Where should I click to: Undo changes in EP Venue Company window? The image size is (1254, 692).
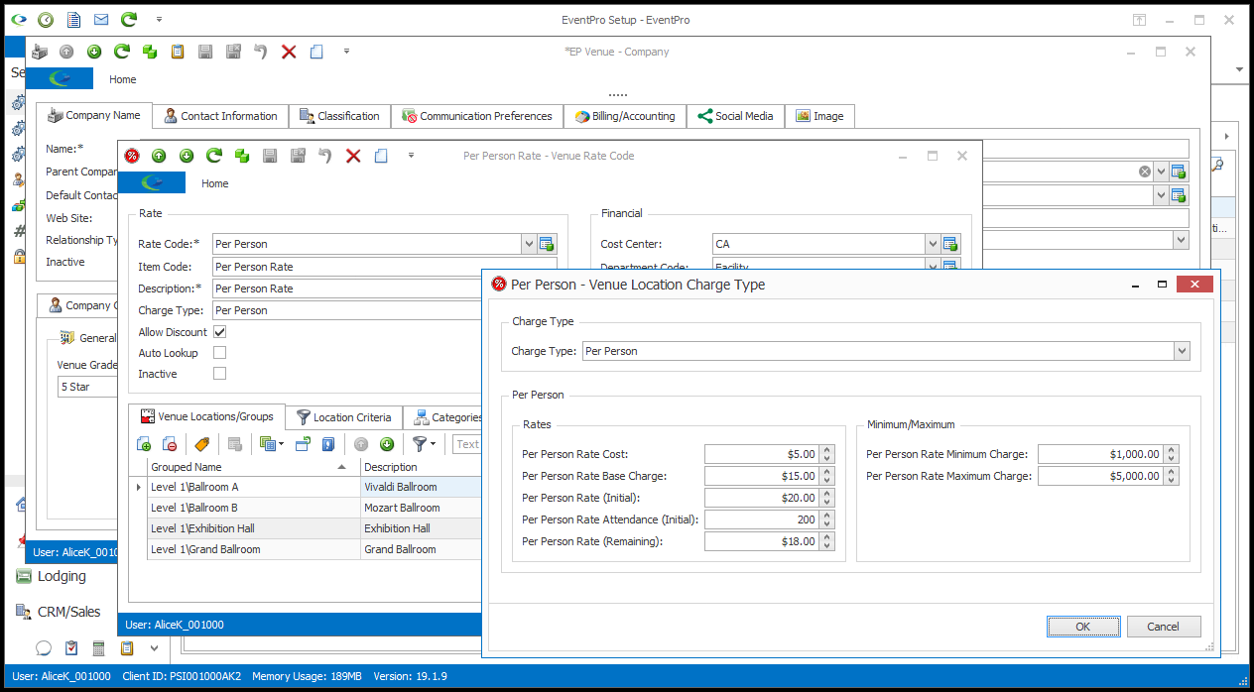(261, 52)
